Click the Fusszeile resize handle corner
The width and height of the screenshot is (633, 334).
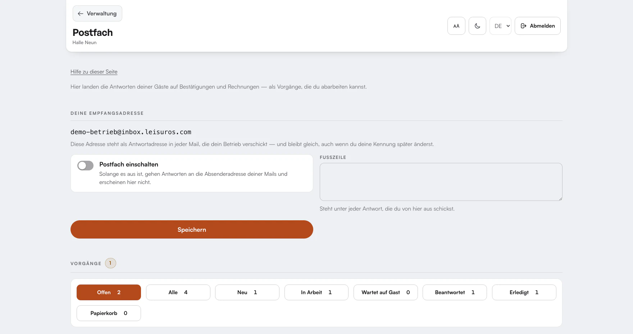(x=560, y=198)
